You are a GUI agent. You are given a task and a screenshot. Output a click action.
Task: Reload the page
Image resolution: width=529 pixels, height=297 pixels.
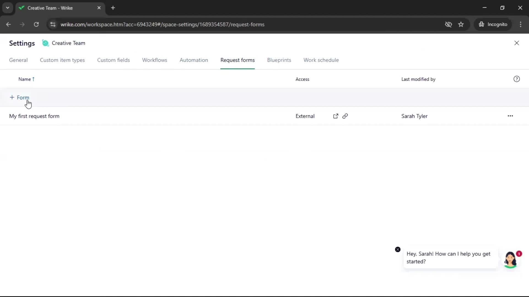pos(36,24)
